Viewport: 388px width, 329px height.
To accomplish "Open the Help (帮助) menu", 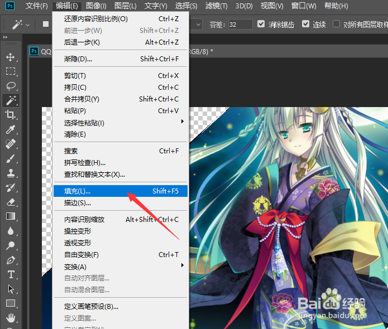I will pyautogui.click(x=336, y=6).
